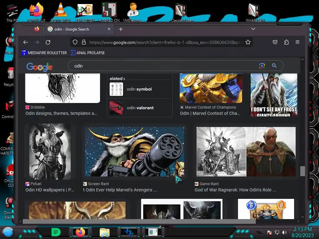Screen dimensions: 319x239
Task: Open the frost giants meme image
Action: [x=274, y=95]
